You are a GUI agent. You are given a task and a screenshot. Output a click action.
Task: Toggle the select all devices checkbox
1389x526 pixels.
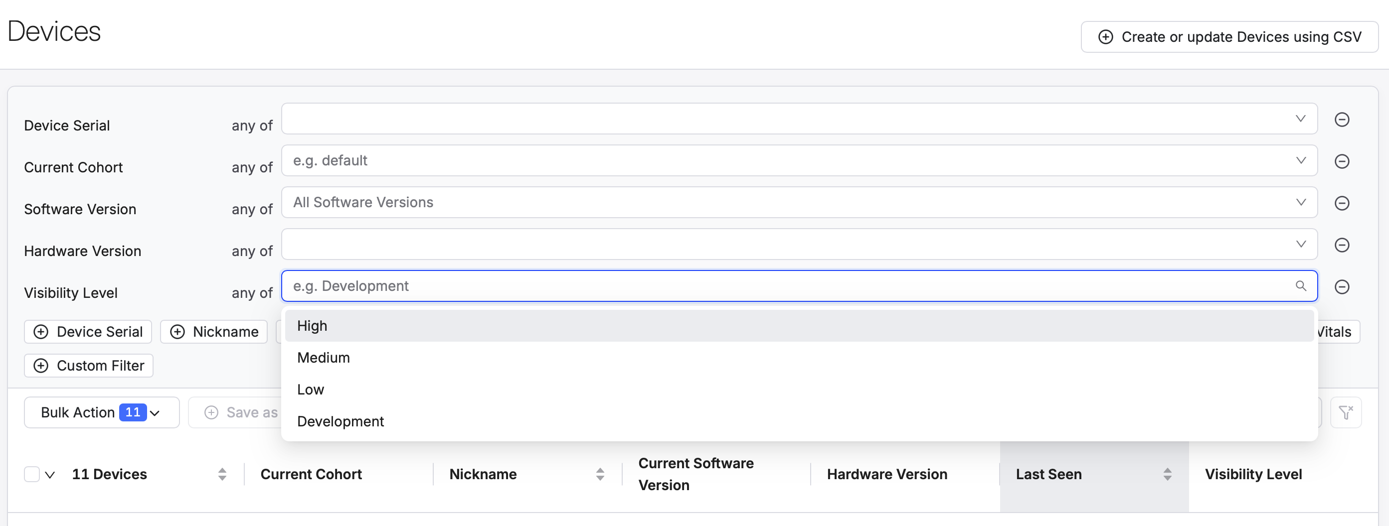(32, 474)
